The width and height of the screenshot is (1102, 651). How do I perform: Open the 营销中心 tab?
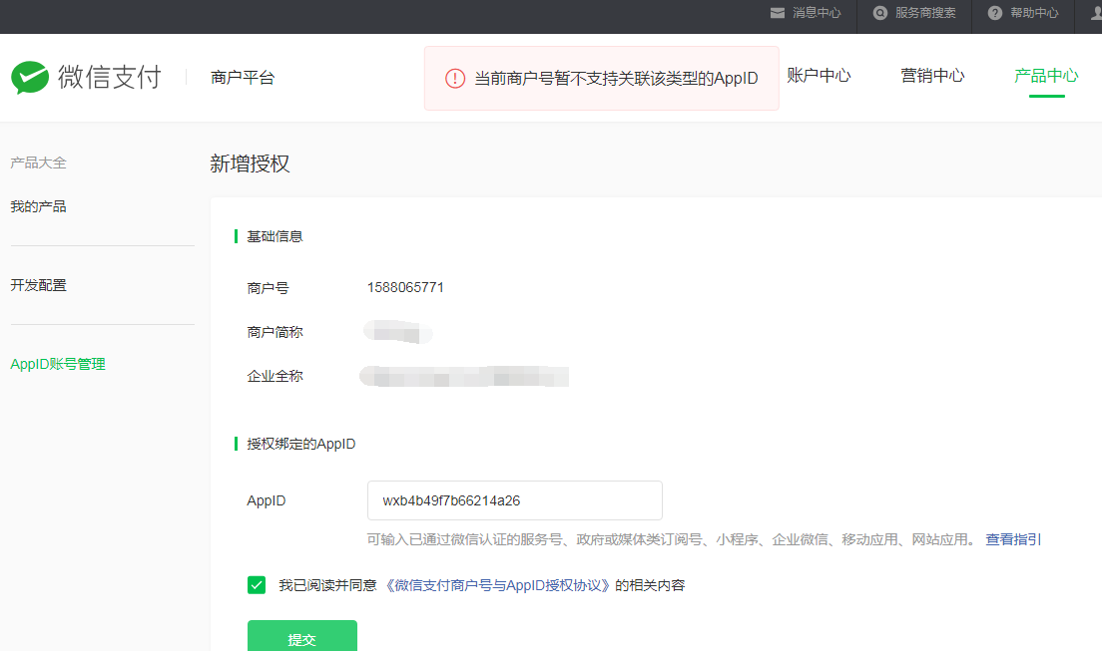932,75
